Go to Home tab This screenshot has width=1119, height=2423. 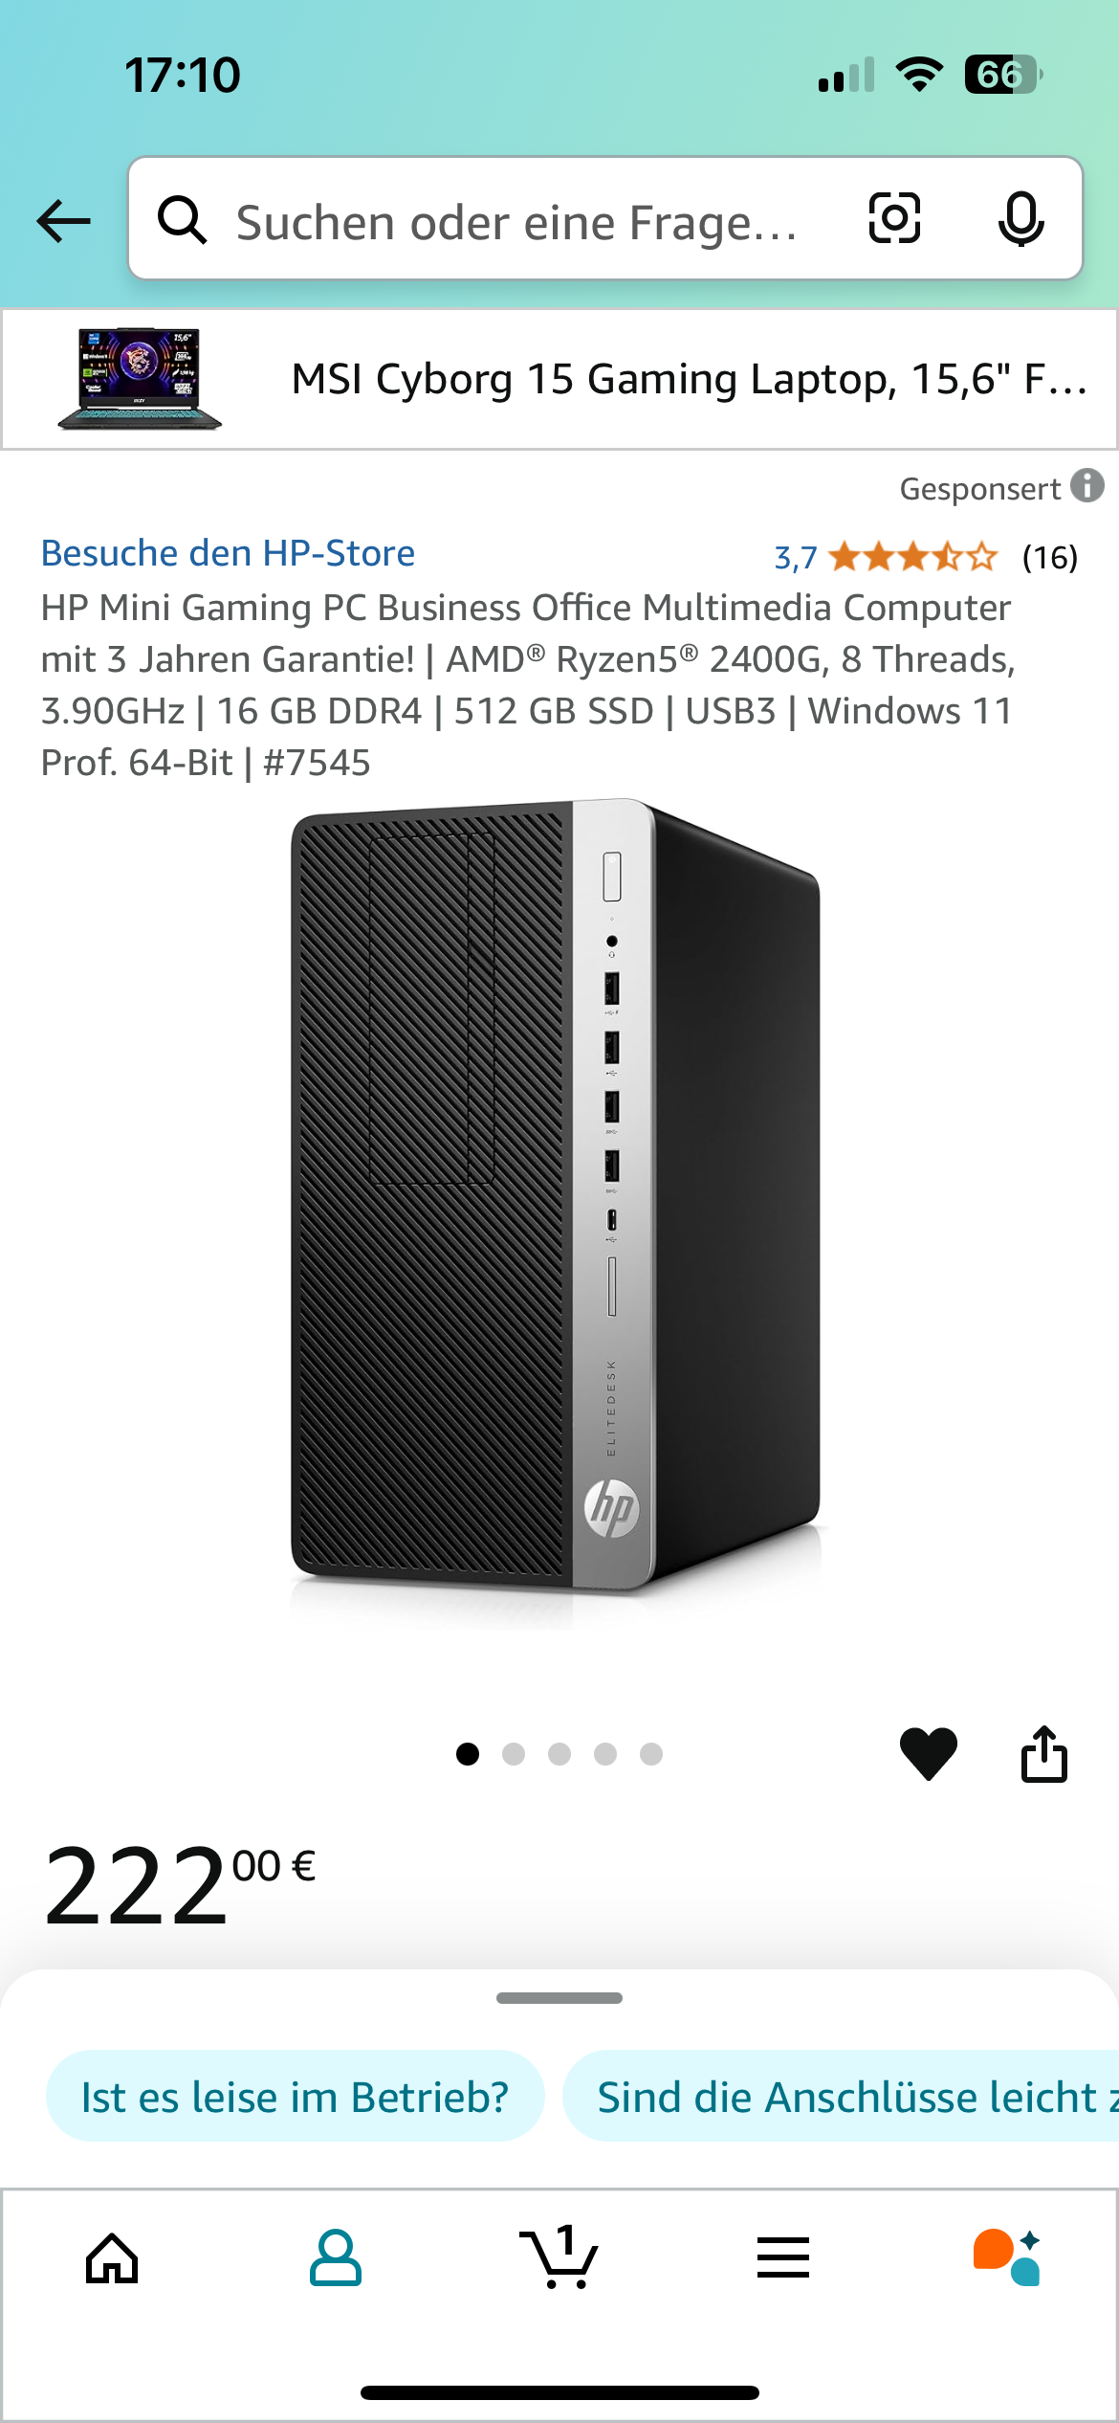point(113,2258)
